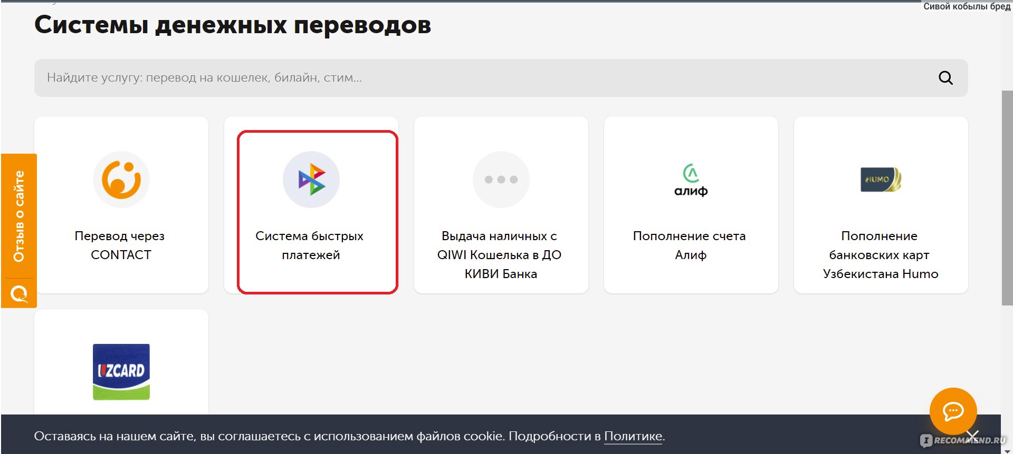1013x454 pixels.
Task: Select Система быстрых платежей label
Action: [x=310, y=245]
